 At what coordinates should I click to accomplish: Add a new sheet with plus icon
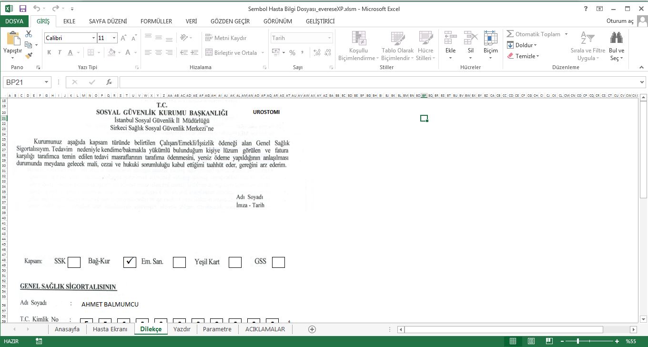(x=312, y=329)
